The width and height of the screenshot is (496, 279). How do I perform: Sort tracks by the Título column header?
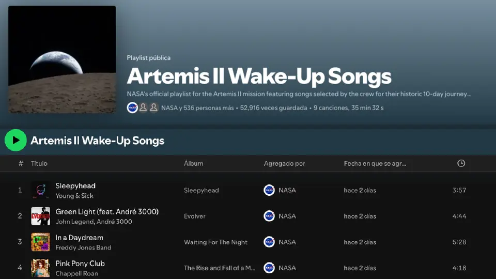(39, 164)
